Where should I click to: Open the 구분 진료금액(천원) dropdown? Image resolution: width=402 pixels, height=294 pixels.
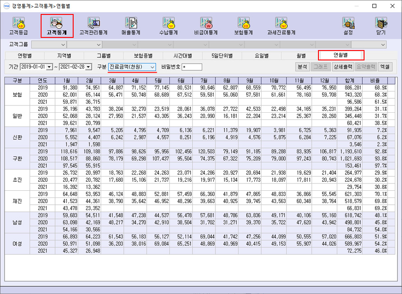(152, 67)
